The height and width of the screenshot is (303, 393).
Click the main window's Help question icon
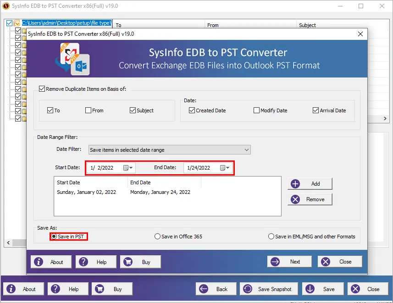point(55,289)
